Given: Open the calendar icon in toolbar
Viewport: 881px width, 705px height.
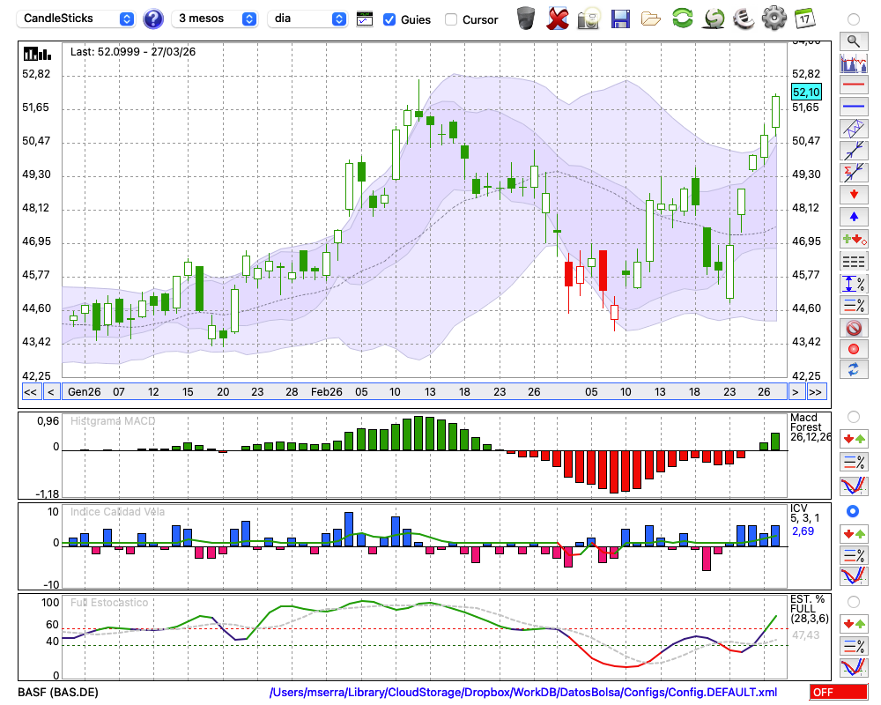Looking at the screenshot, I should [804, 19].
